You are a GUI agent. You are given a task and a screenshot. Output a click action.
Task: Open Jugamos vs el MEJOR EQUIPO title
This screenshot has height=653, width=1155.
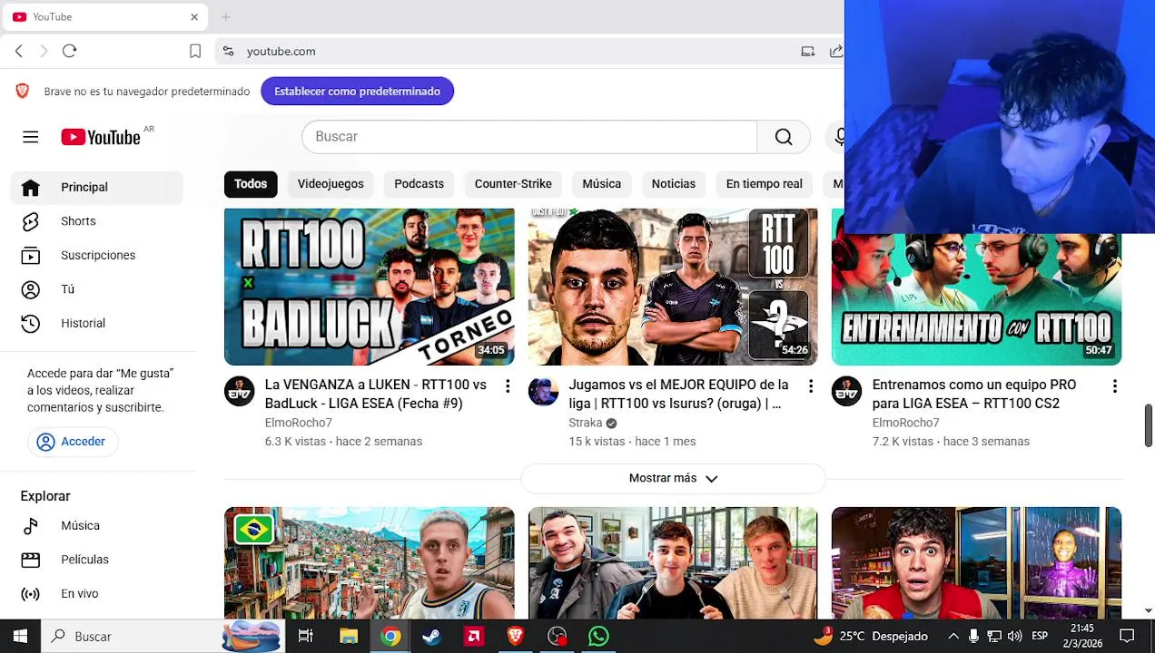coord(678,395)
